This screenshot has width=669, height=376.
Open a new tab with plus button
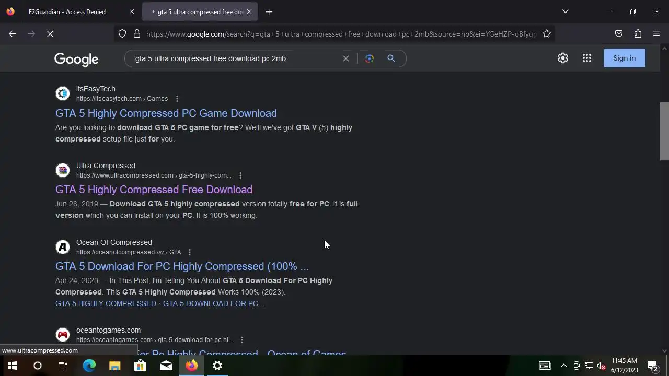pyautogui.click(x=269, y=11)
